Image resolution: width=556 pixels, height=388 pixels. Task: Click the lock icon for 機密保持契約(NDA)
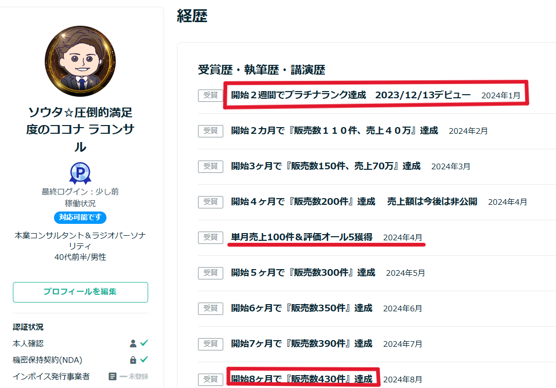(x=133, y=360)
